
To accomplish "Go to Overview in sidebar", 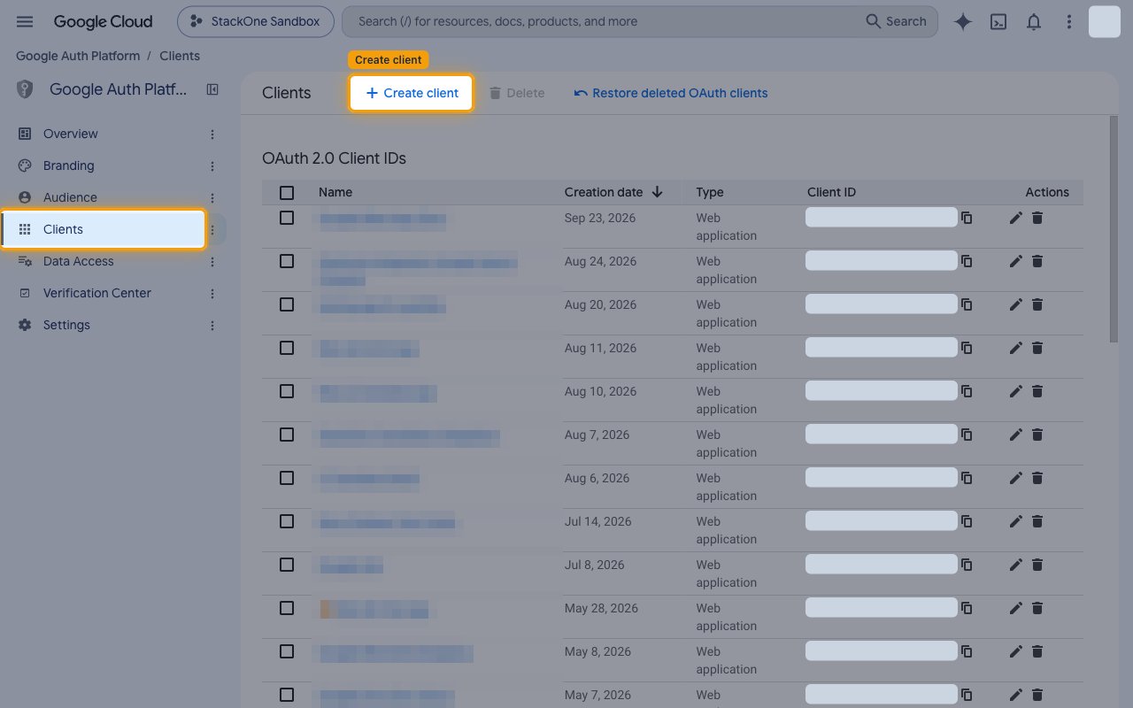I will pos(71,134).
